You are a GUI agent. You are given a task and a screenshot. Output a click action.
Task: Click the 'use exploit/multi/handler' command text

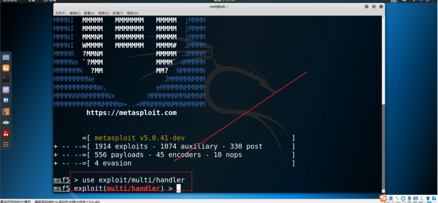[x=134, y=180]
